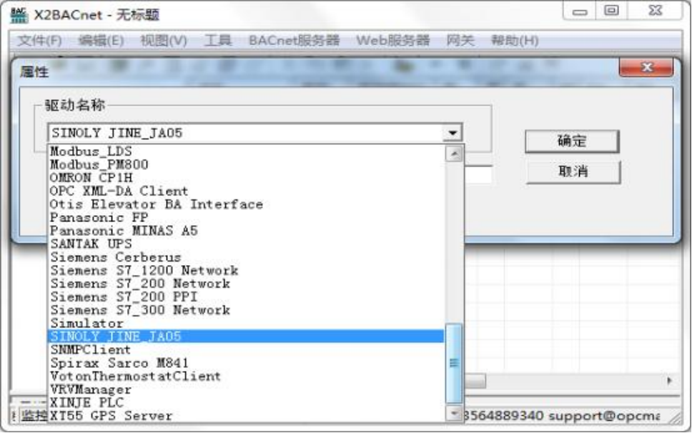Collapse the driver name dropdown arrow
The height and width of the screenshot is (433, 692).
[453, 133]
